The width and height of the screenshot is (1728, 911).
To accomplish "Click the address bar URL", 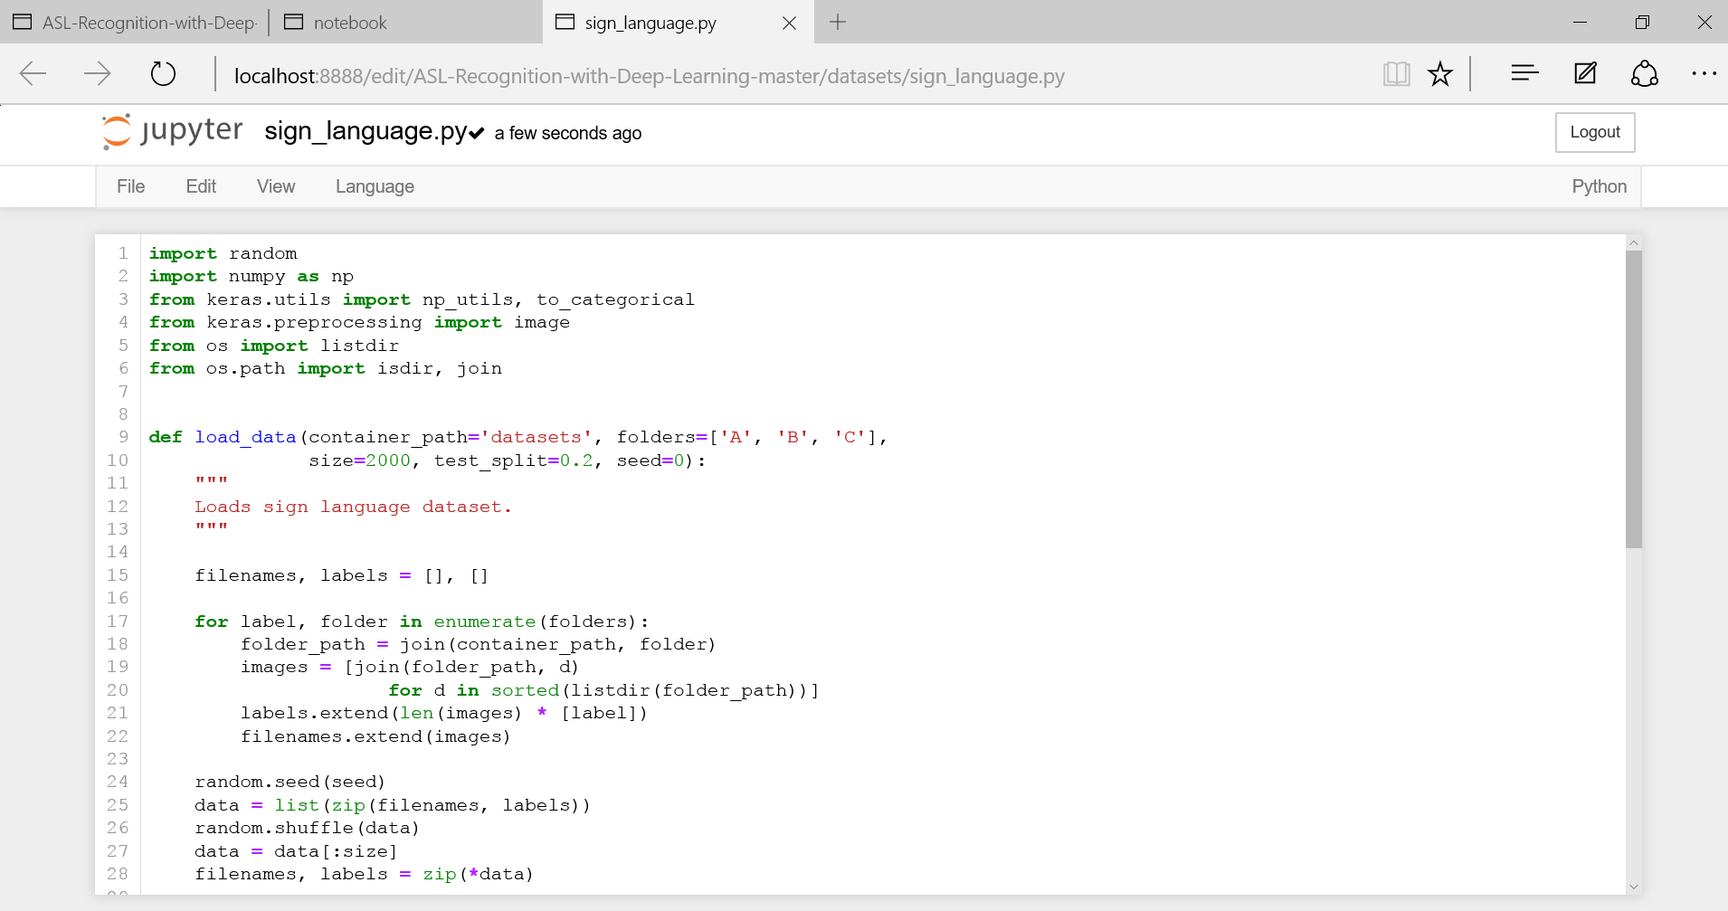I will point(648,76).
